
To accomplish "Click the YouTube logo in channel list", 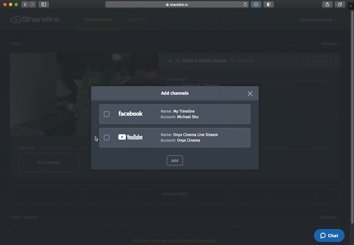I will click(x=130, y=137).
